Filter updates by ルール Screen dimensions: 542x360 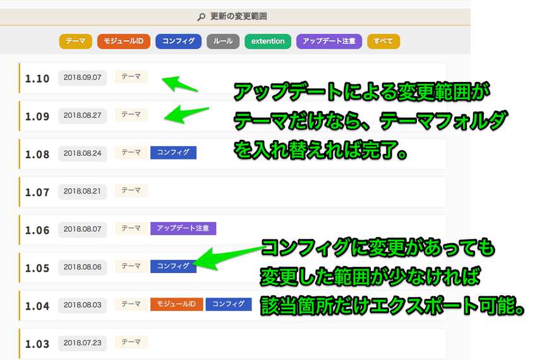pos(223,42)
